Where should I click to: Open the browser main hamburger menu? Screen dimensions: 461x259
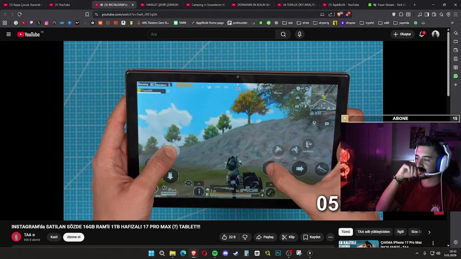click(456, 14)
